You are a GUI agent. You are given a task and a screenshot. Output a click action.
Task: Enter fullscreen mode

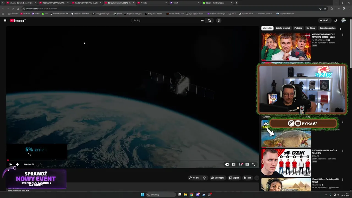[x=254, y=164]
